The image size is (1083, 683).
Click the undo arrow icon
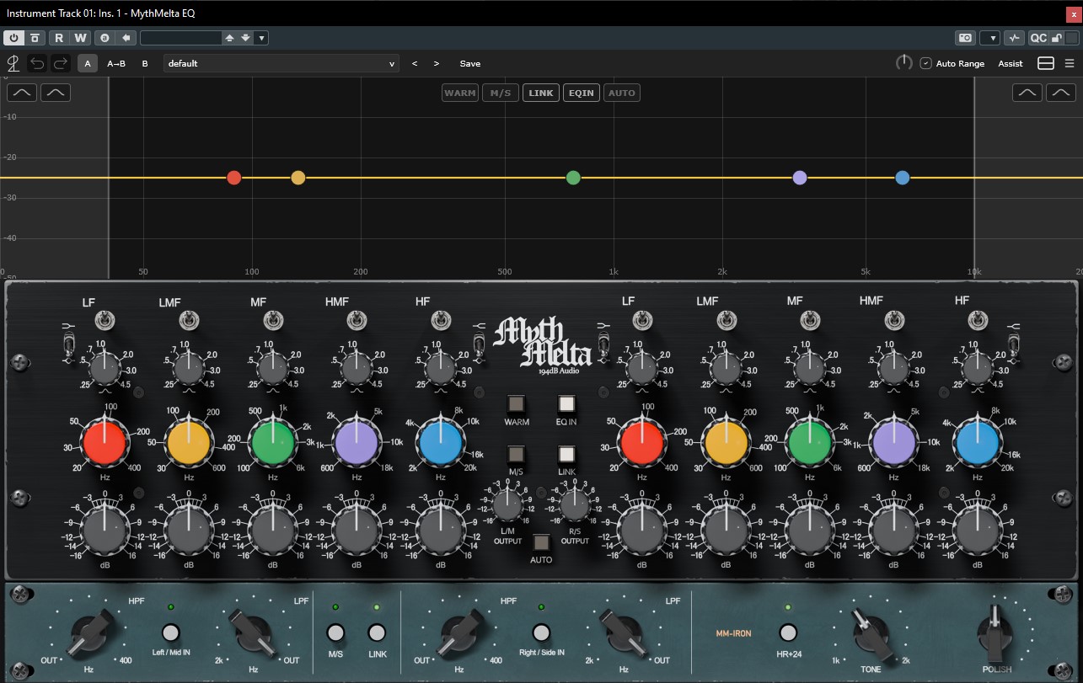point(37,63)
